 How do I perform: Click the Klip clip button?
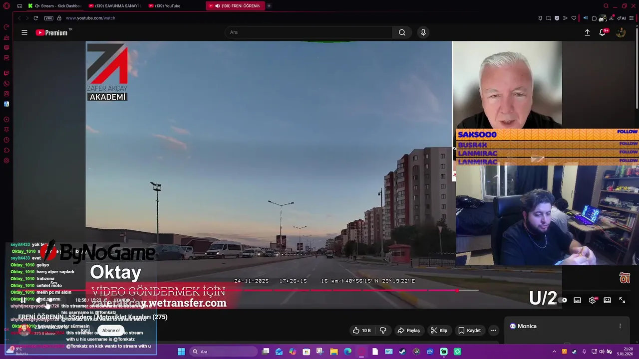click(439, 330)
